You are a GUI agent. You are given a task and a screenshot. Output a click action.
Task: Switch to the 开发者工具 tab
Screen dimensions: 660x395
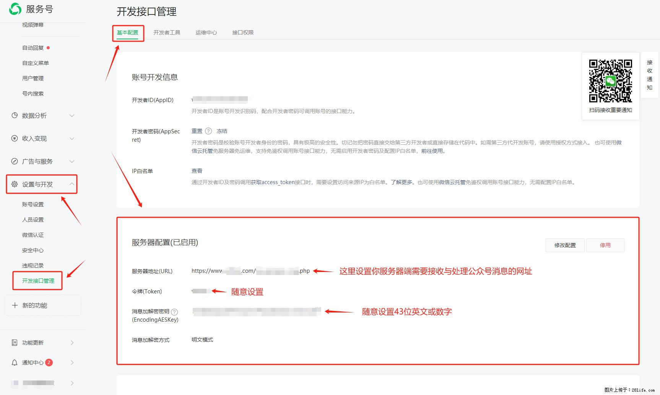tap(167, 32)
